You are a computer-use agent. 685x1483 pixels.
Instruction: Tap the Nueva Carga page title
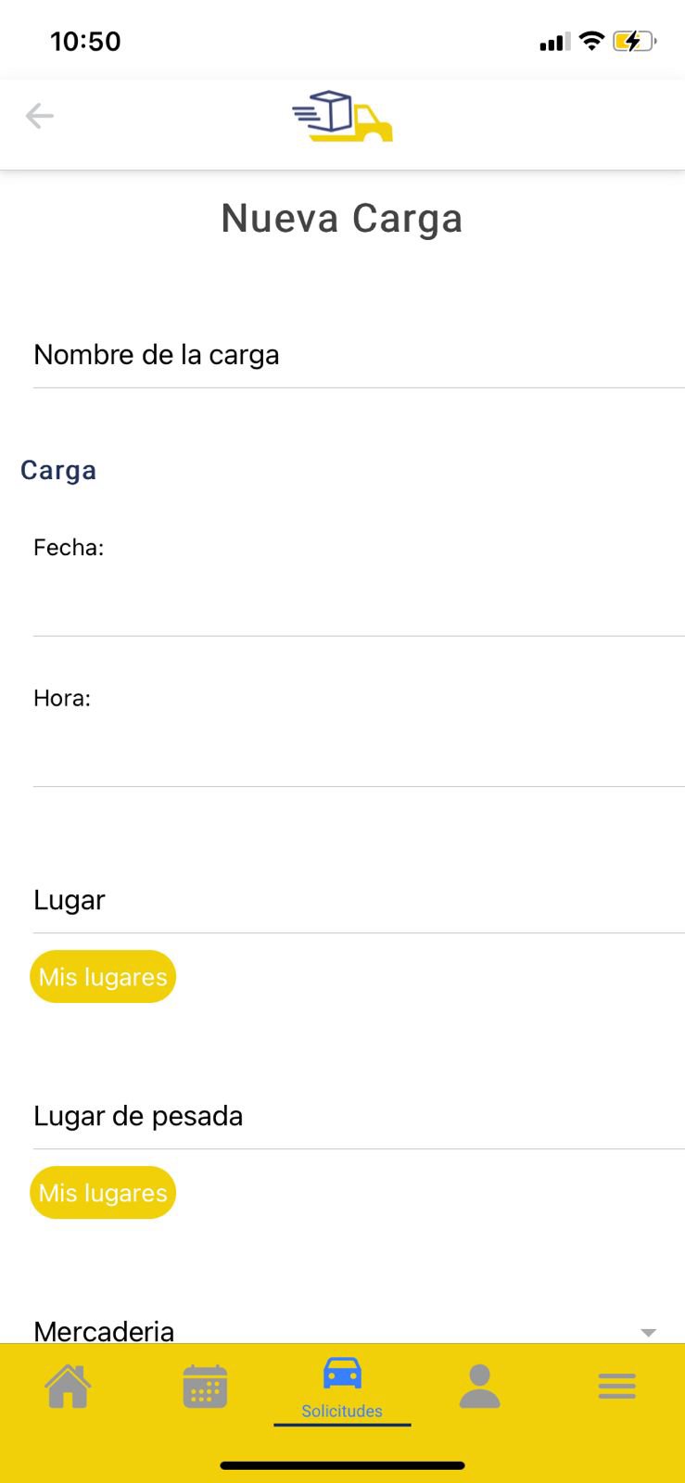click(x=342, y=219)
